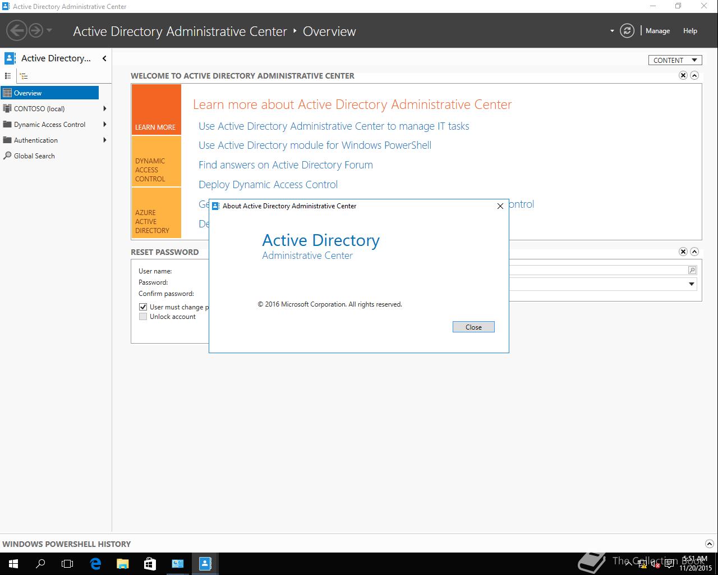Open 'Deploy Dynamic Access Control' link

click(268, 185)
